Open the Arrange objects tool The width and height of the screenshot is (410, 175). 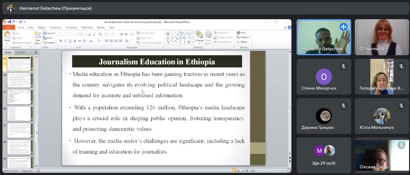(199, 37)
